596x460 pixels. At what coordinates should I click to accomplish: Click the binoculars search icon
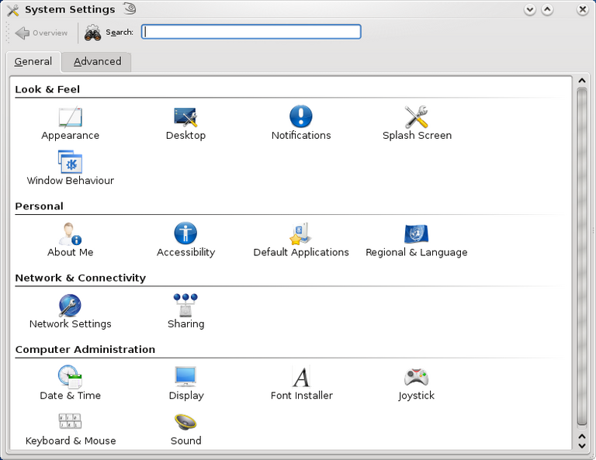[92, 33]
